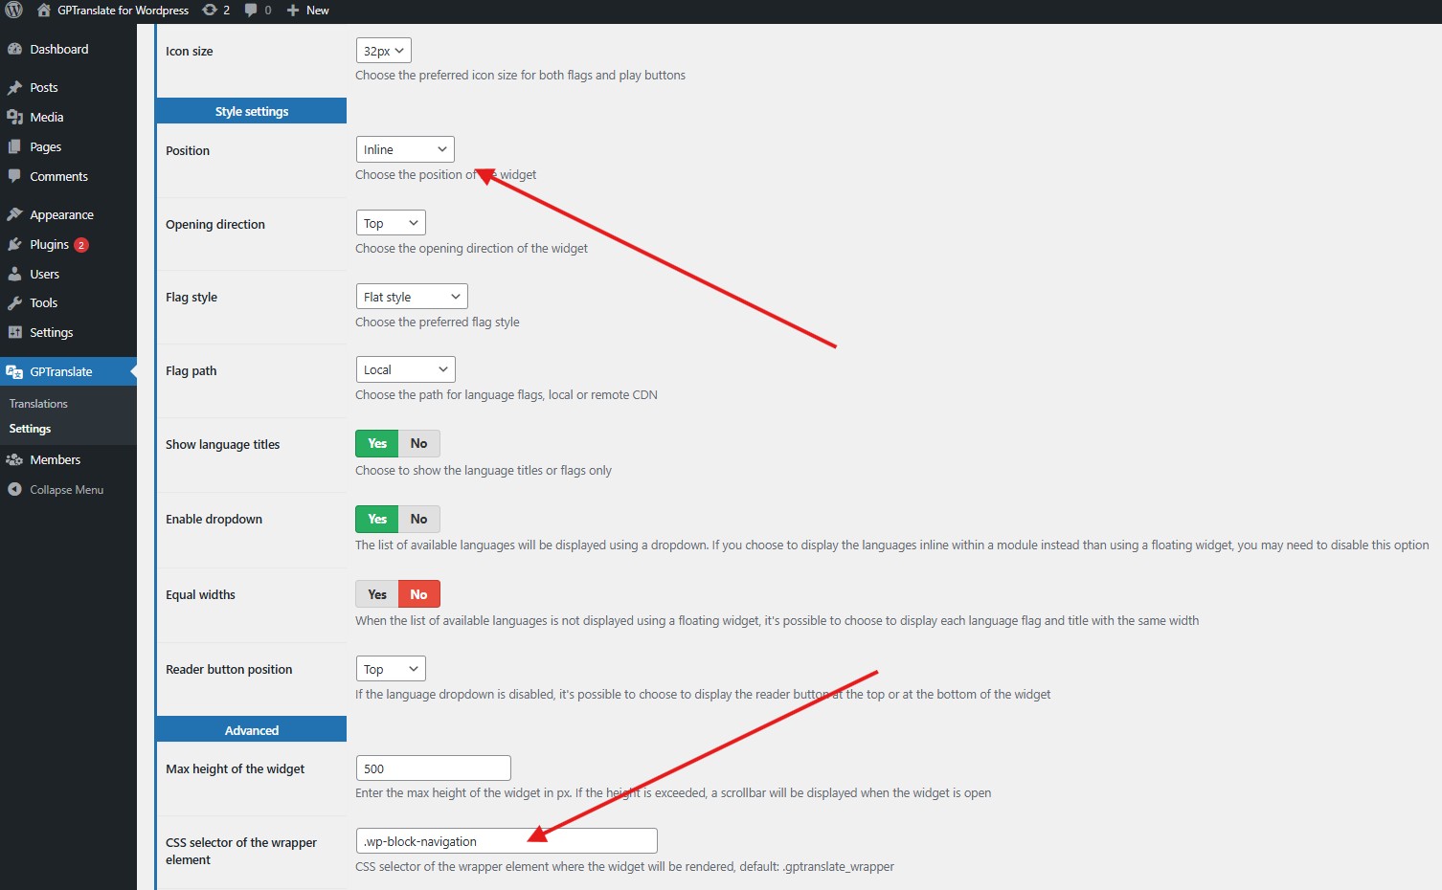Click 'Opening direction' setting label
This screenshot has height=890, width=1442.
tap(215, 224)
